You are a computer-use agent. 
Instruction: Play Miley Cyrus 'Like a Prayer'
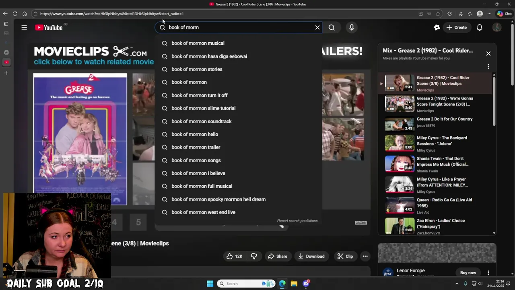435,185
